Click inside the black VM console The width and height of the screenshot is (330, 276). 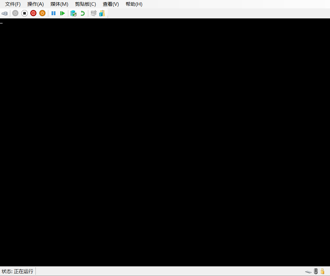[x=165, y=142]
